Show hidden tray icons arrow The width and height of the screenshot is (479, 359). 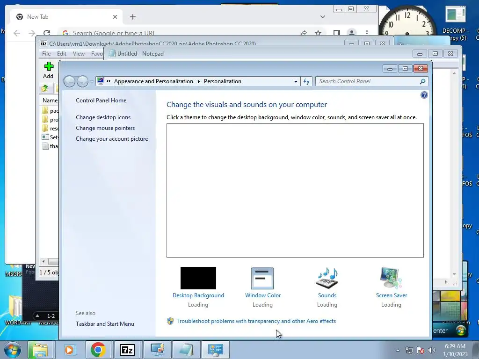398,350
